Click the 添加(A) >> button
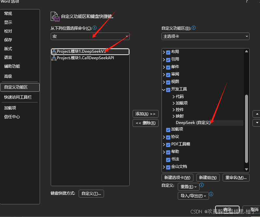This screenshot has width=260, height=217. coord(145,114)
